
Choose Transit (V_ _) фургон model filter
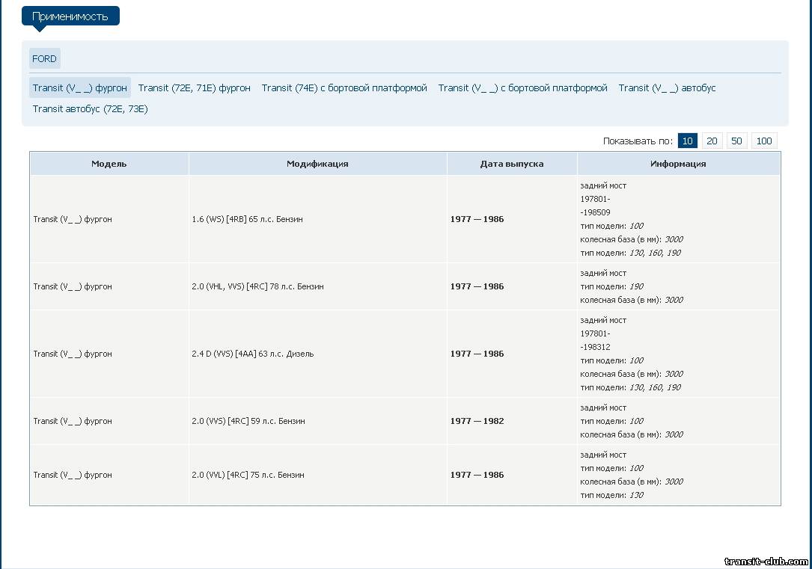pos(80,88)
